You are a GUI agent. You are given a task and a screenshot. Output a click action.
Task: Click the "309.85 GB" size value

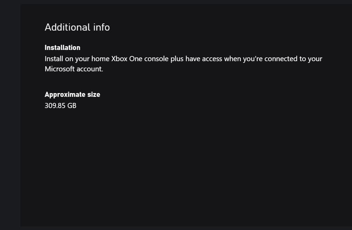coord(60,106)
